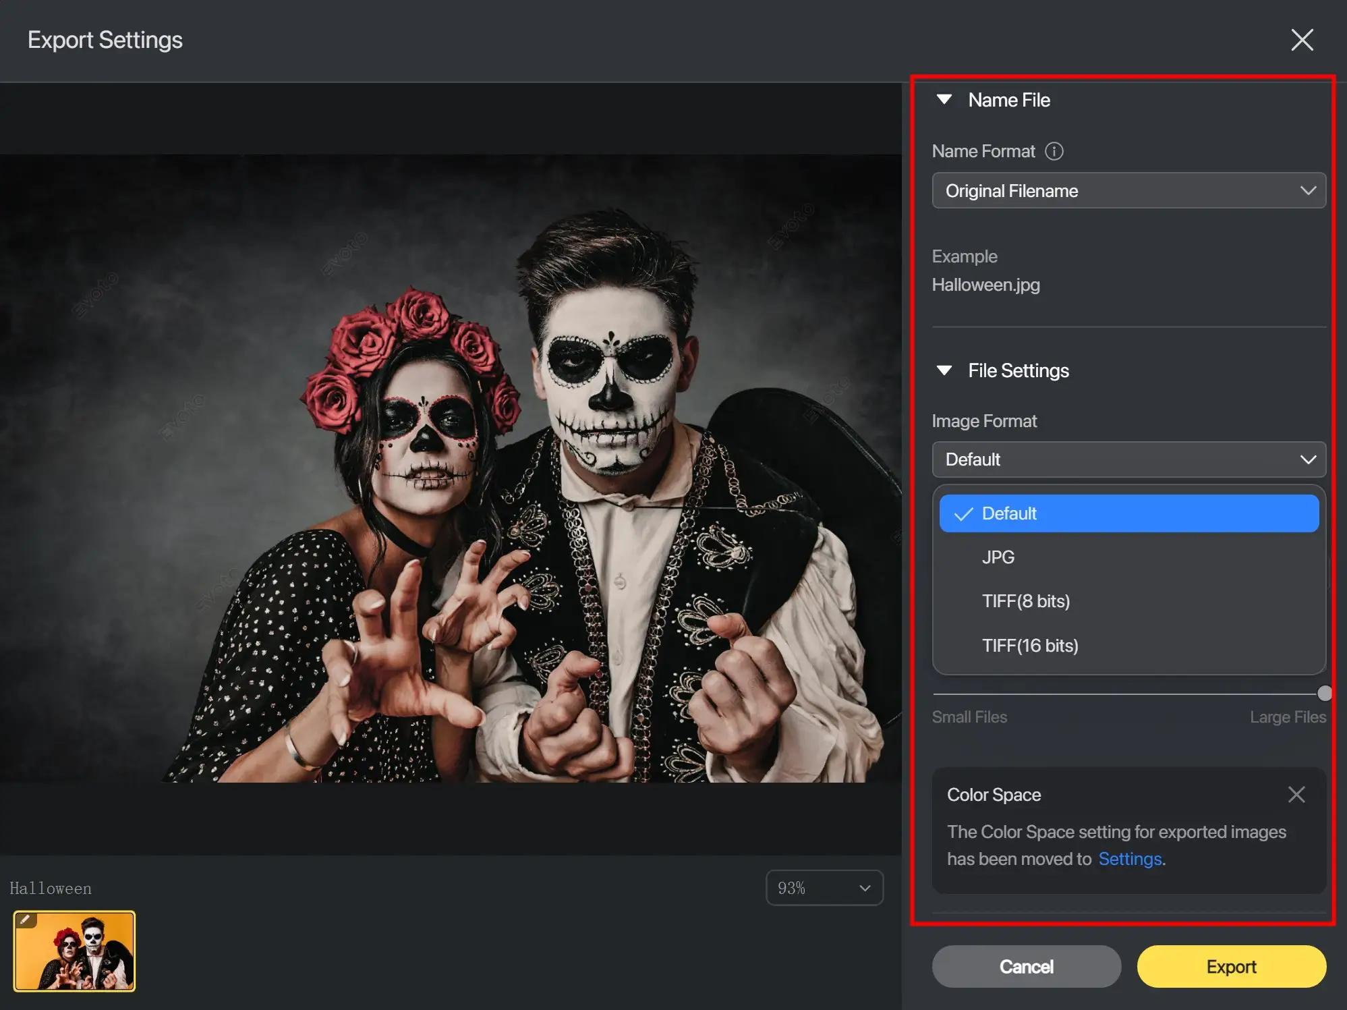Close the Export Settings dialog

coord(1302,40)
